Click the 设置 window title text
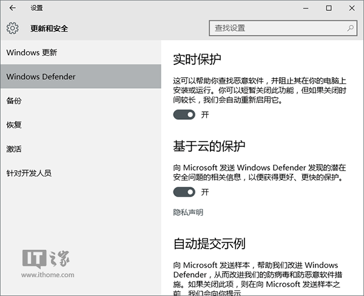This screenshot has width=364, height=296. pyautogui.click(x=36, y=8)
